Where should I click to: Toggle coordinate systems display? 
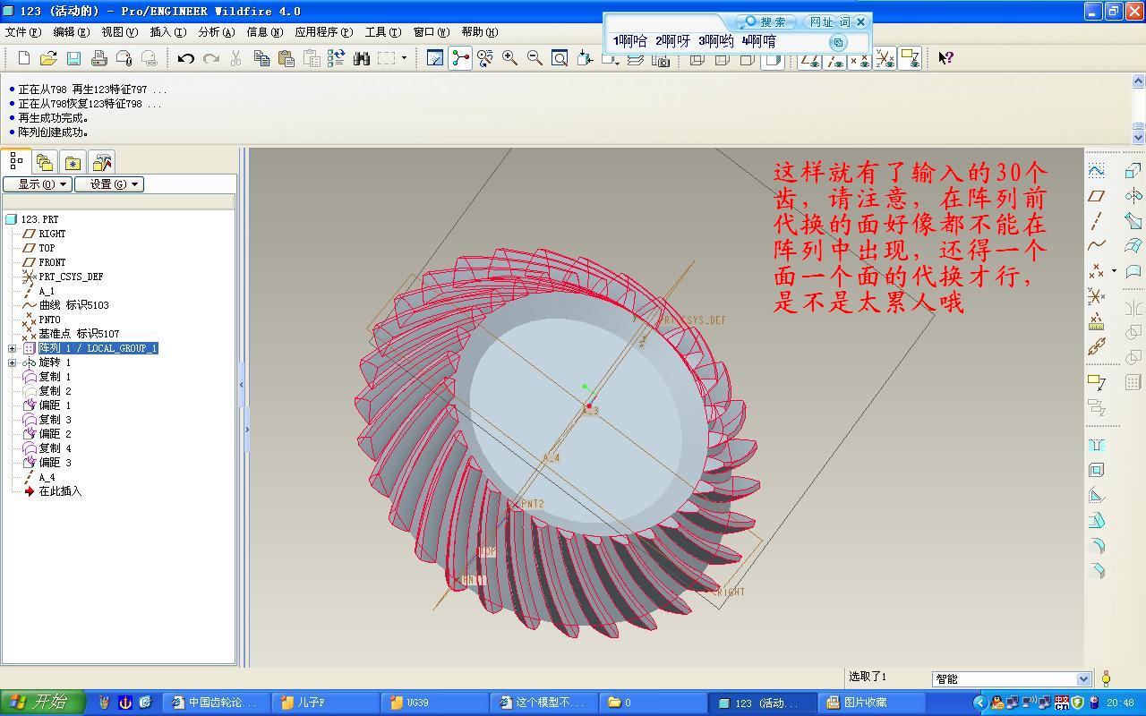coord(885,59)
